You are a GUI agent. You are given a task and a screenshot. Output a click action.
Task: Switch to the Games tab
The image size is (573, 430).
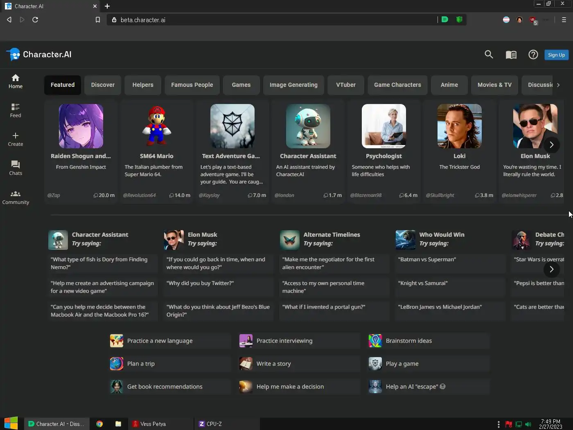pos(241,85)
